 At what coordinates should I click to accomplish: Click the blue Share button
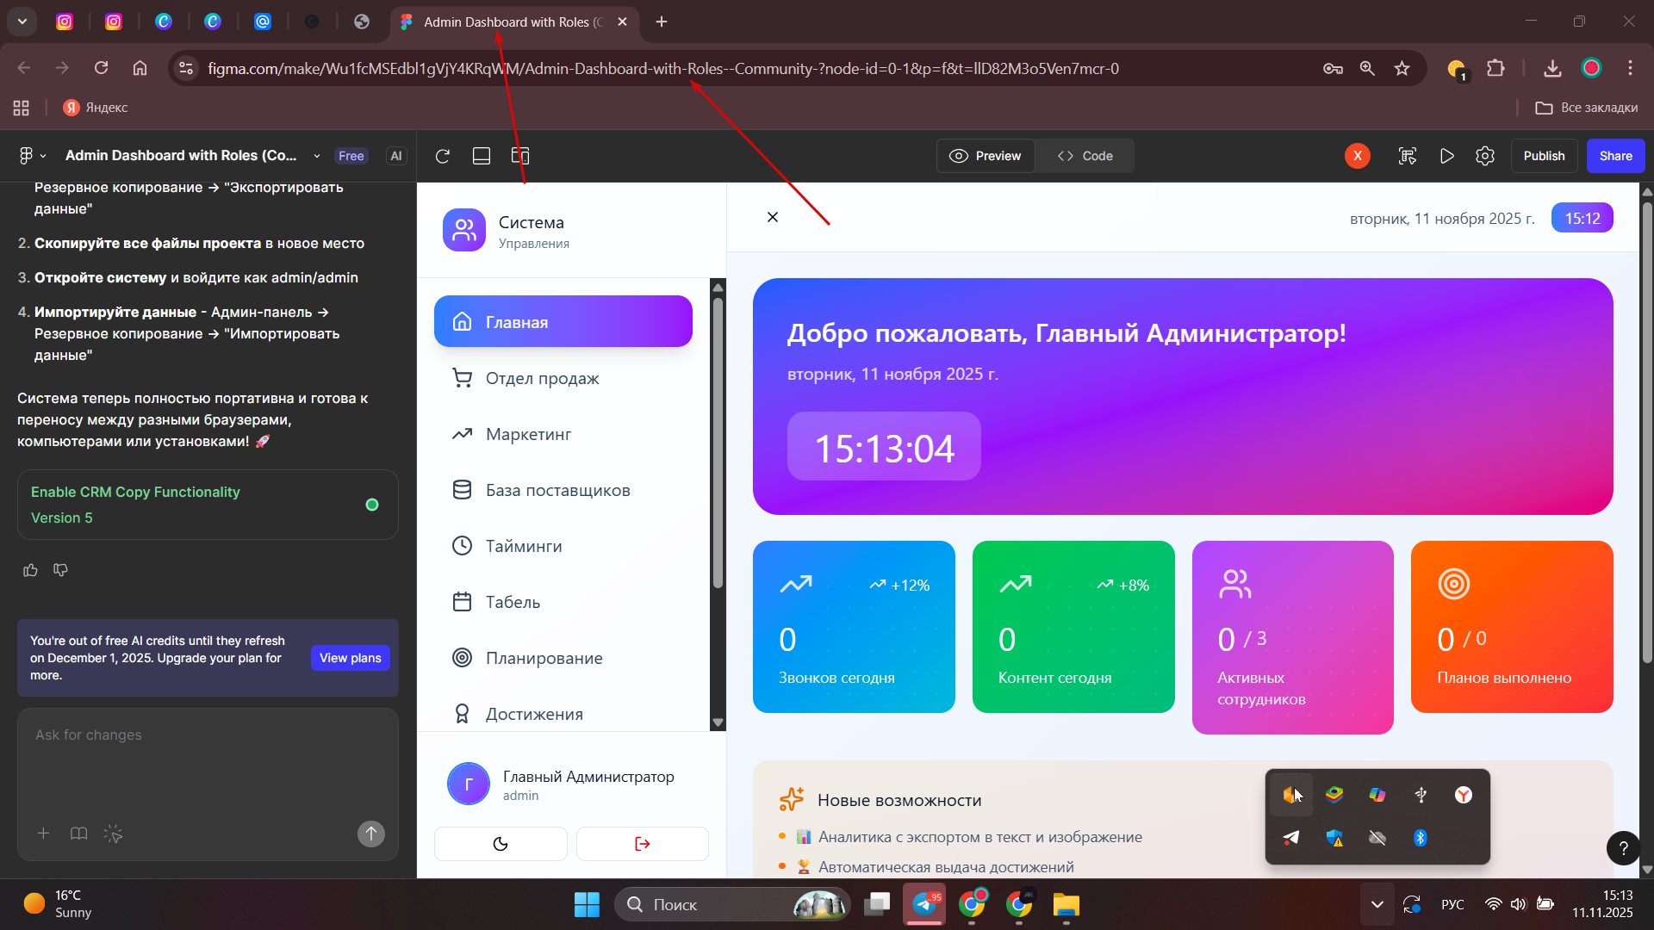(x=1615, y=156)
